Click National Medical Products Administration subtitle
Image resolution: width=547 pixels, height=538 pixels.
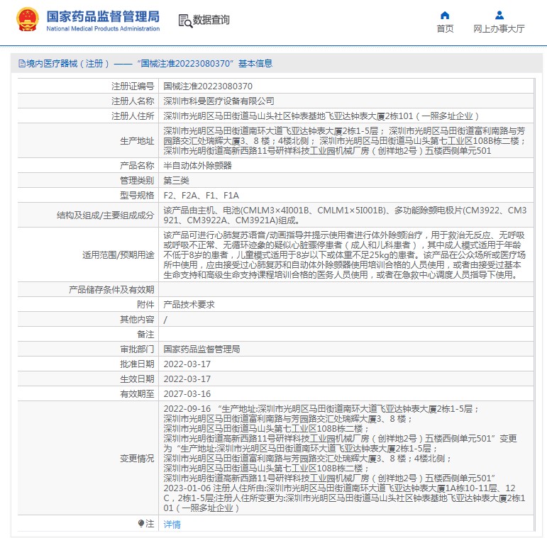coord(103,28)
